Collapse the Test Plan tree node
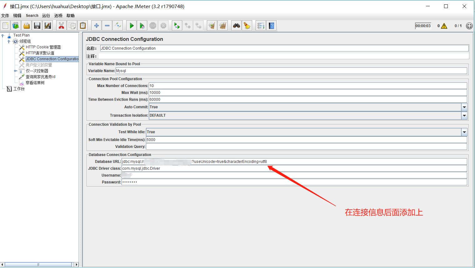 coord(3,35)
